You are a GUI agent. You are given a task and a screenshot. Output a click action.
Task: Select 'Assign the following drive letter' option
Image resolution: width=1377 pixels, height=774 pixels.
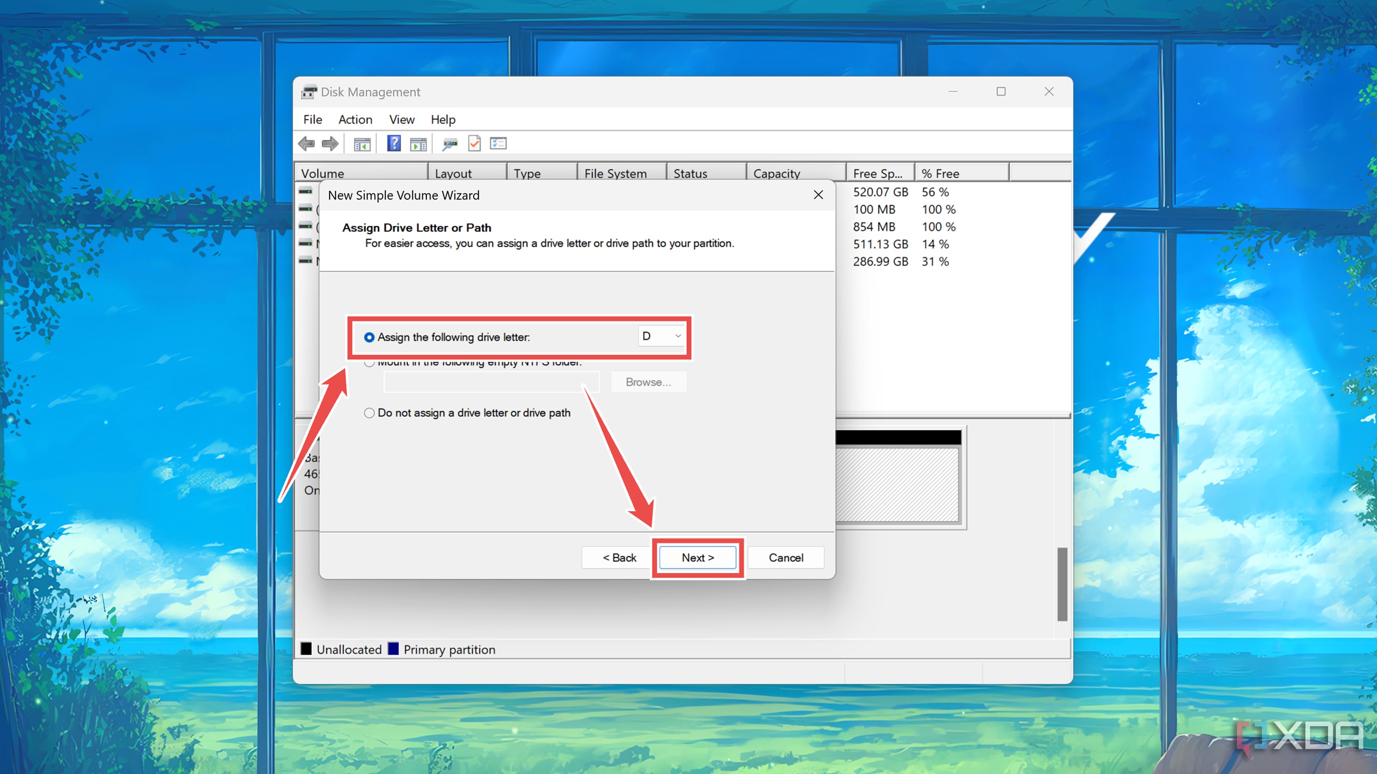(369, 337)
